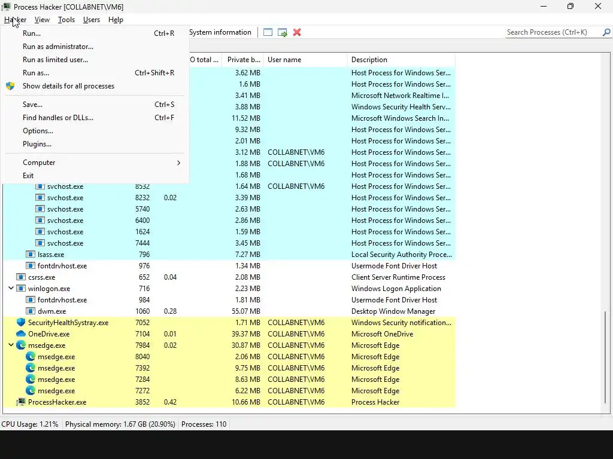Image resolution: width=613 pixels, height=459 pixels.
Task: Click the ProcessHacker.exe process icon
Action: click(21, 402)
